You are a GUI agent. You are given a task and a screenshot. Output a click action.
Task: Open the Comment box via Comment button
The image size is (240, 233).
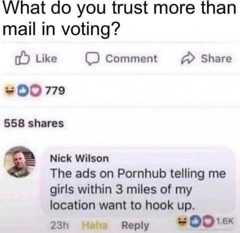pyautogui.click(x=121, y=58)
